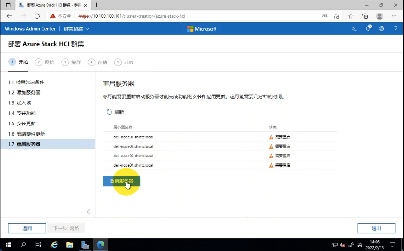Open the 群集创建 dropdown in the header
Screen dimensions: 404x251
77,29
